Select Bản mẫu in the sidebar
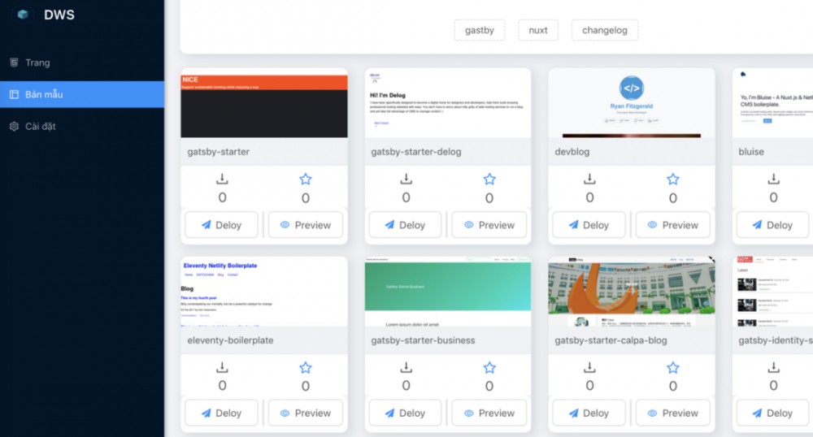Viewport: 813px width, 437px height. tap(44, 94)
